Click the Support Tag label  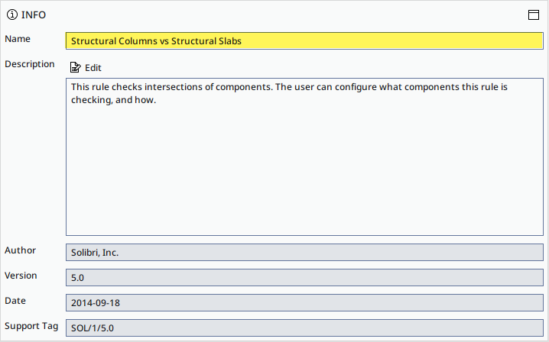pos(31,326)
